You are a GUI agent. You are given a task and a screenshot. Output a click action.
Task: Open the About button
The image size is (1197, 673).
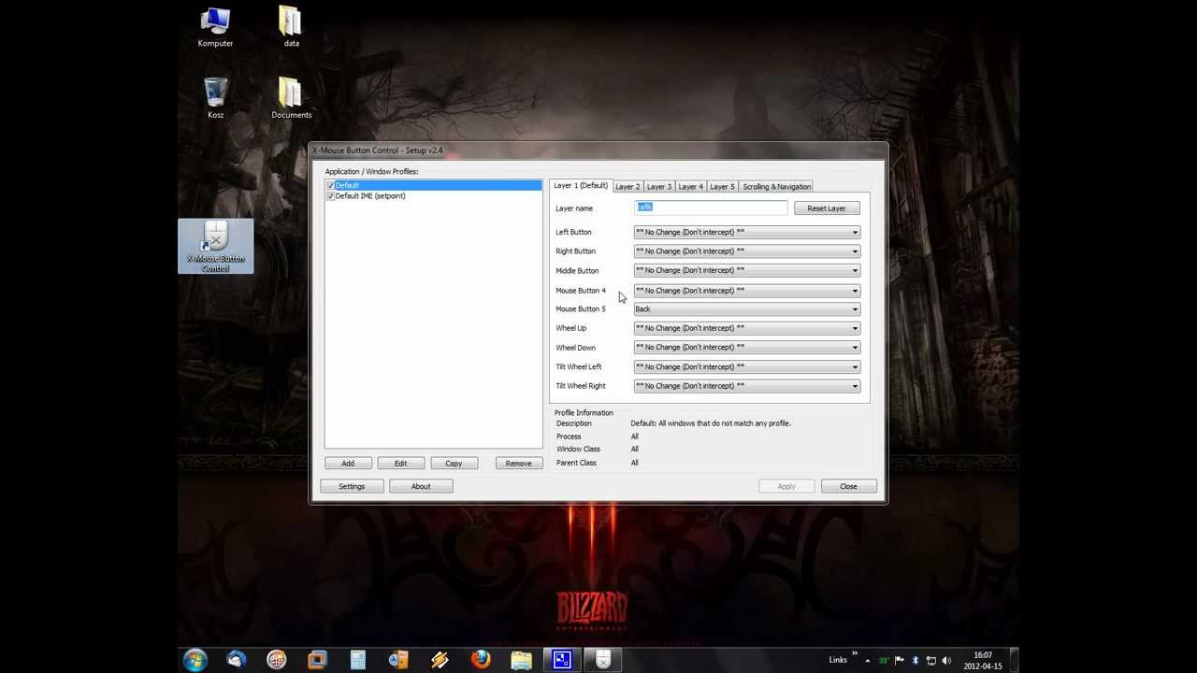[421, 486]
